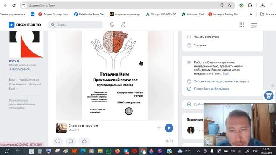
Task: Open WhatsApp from taskbar
Action: coord(109,151)
